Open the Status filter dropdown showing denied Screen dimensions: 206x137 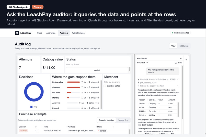click(97, 70)
